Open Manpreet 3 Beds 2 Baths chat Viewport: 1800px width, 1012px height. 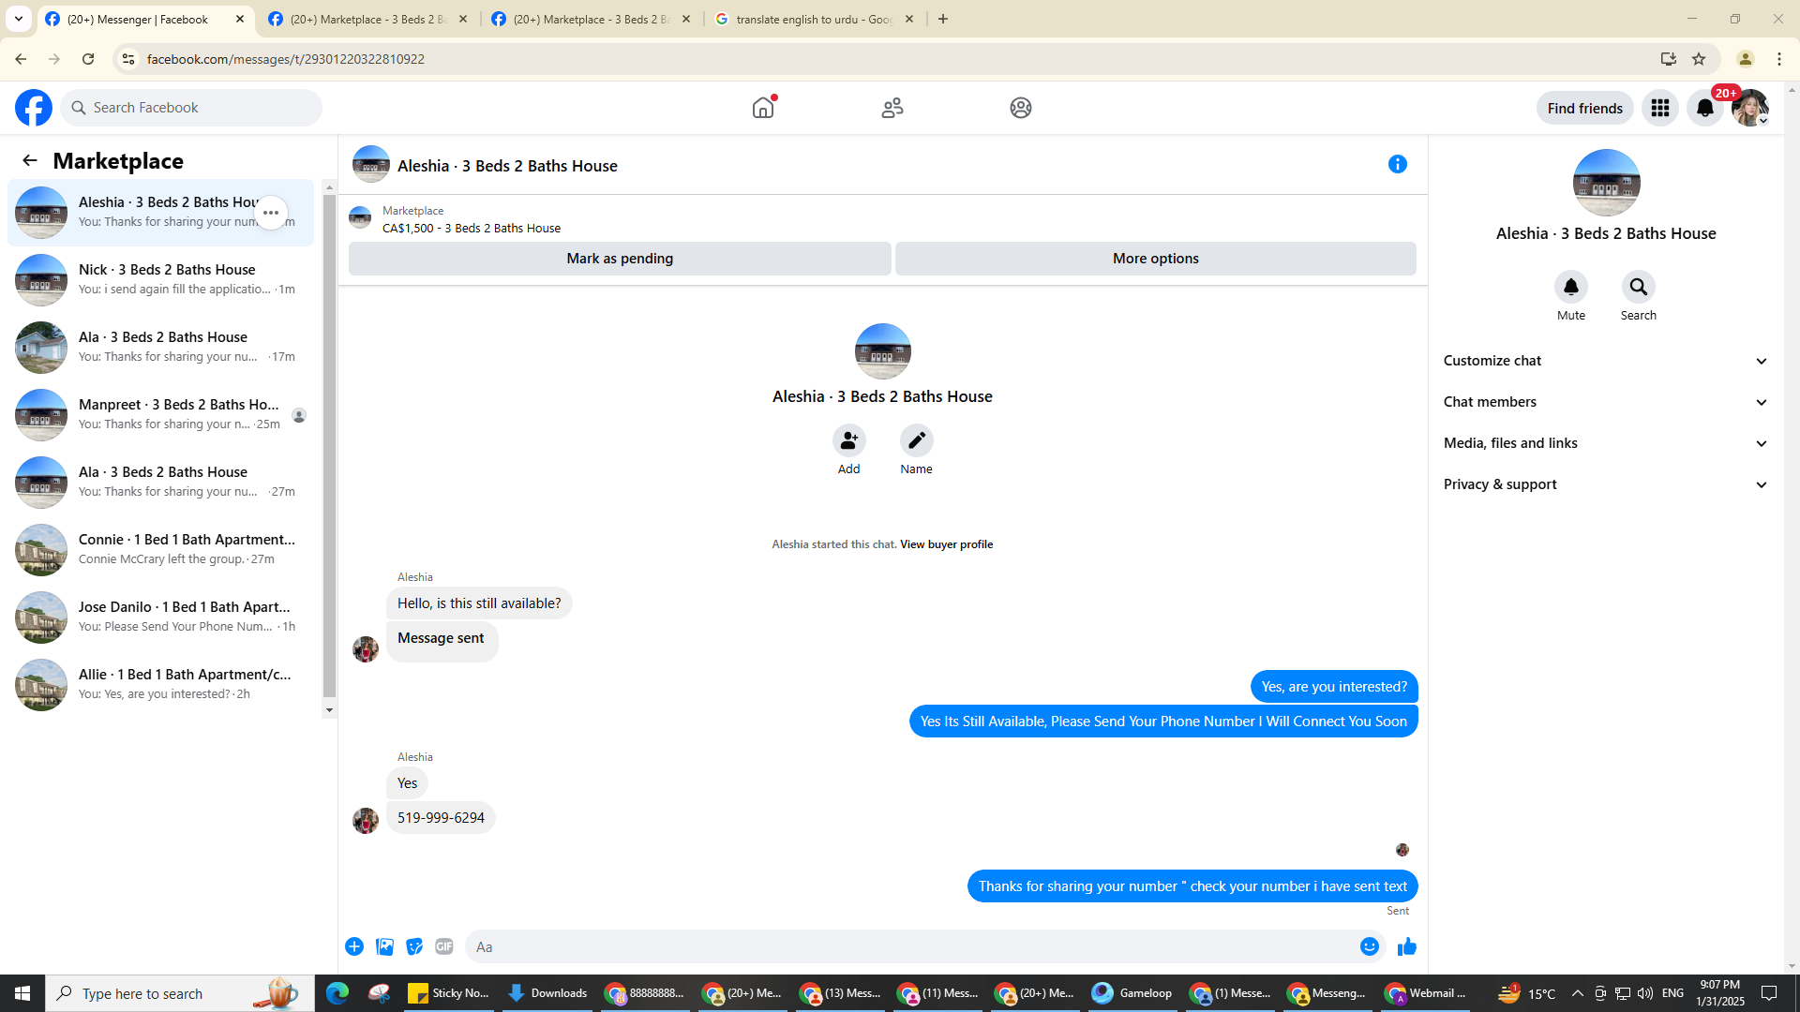pos(161,415)
